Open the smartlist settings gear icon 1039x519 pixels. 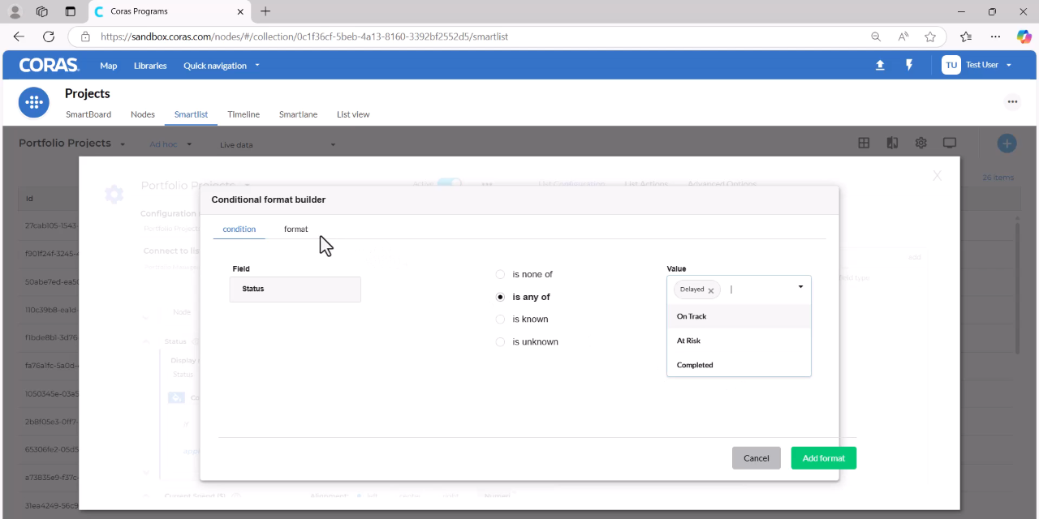click(920, 143)
